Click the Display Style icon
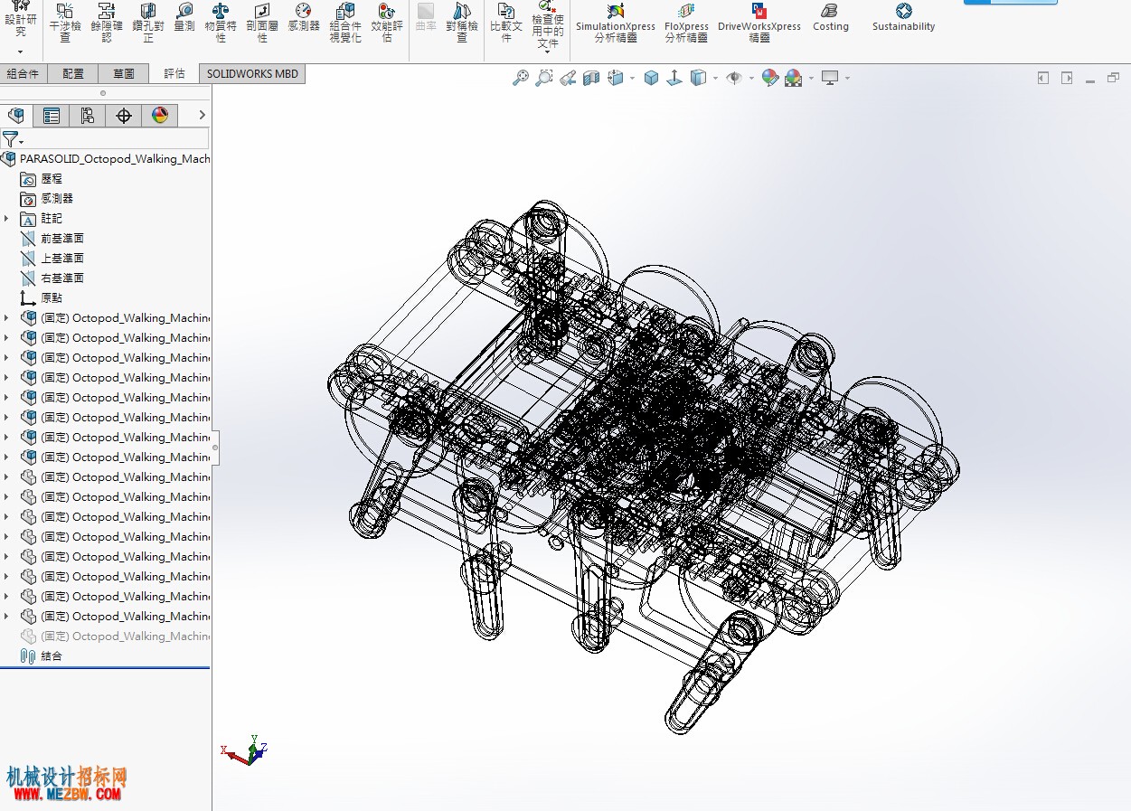Image resolution: width=1131 pixels, height=811 pixels. point(698,79)
